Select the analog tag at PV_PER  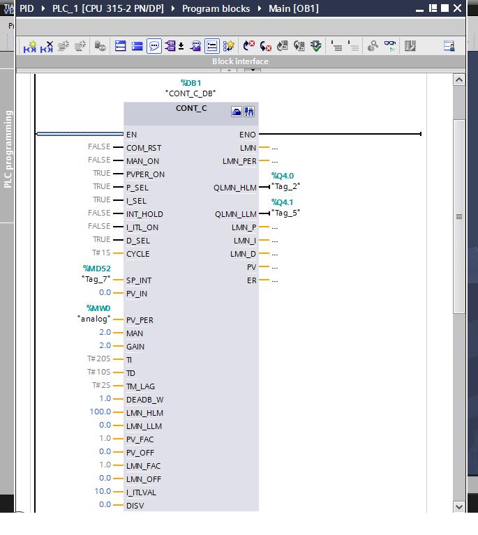94,319
